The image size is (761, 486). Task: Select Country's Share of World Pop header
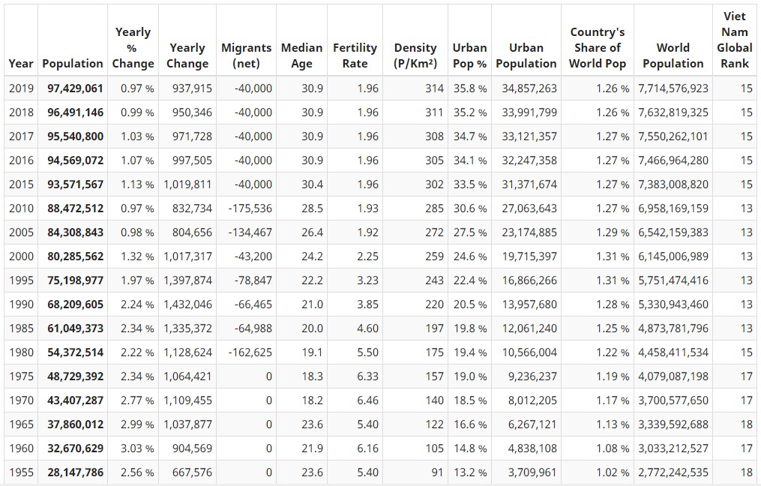597,48
